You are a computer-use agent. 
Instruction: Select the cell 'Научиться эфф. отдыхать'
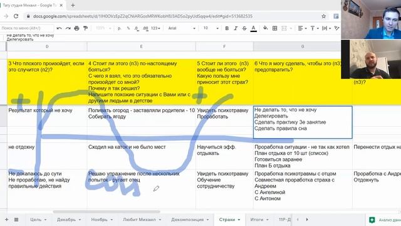pos(224,156)
